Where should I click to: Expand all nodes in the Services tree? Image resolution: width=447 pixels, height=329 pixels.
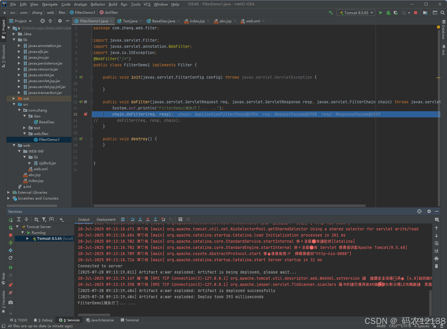click(19, 220)
